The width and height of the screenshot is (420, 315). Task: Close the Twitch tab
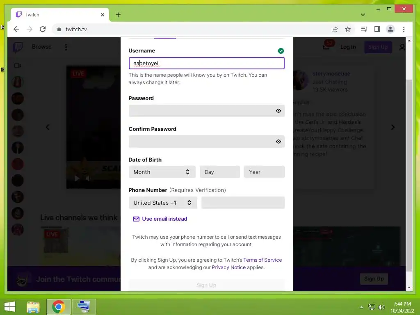click(102, 15)
